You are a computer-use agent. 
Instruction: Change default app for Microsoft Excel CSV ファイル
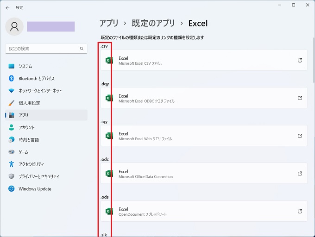[x=204, y=60]
